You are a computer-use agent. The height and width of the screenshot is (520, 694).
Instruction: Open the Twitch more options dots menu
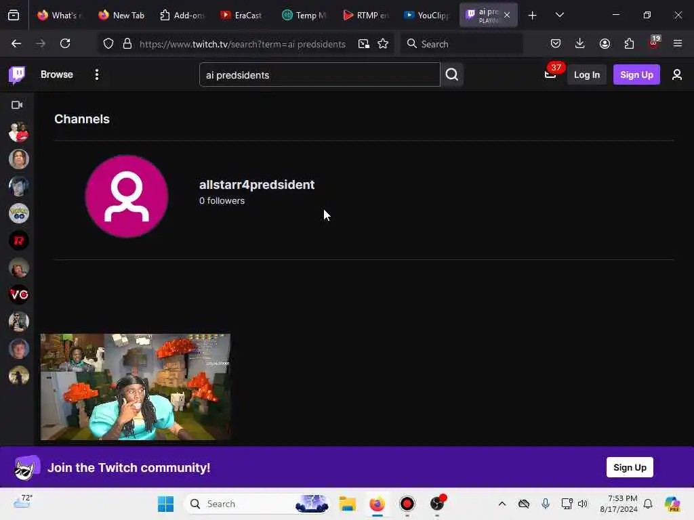point(96,74)
